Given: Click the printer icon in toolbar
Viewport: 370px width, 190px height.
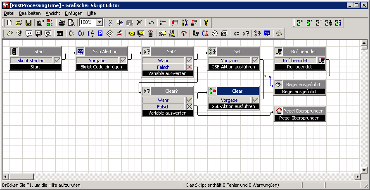Looking at the screenshot, I should point(62,23).
